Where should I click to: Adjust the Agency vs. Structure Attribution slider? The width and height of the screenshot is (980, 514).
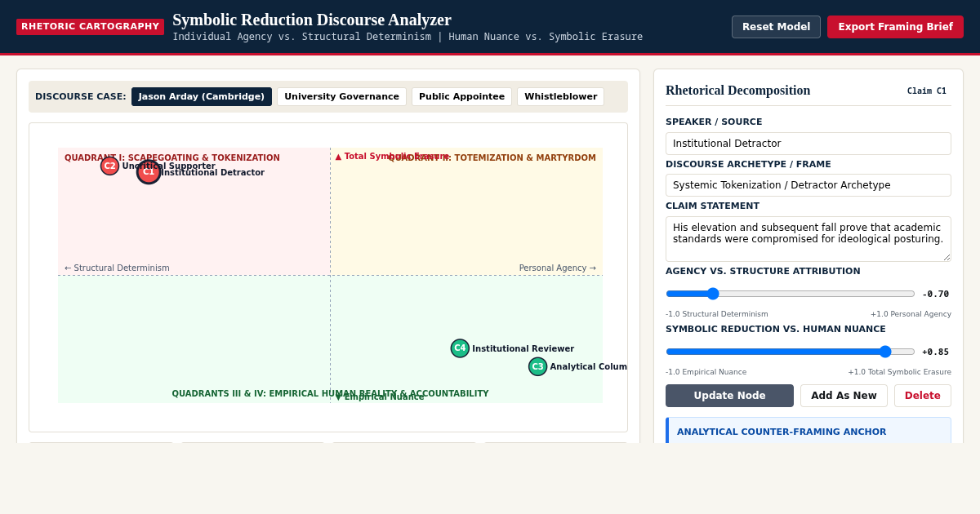point(790,294)
